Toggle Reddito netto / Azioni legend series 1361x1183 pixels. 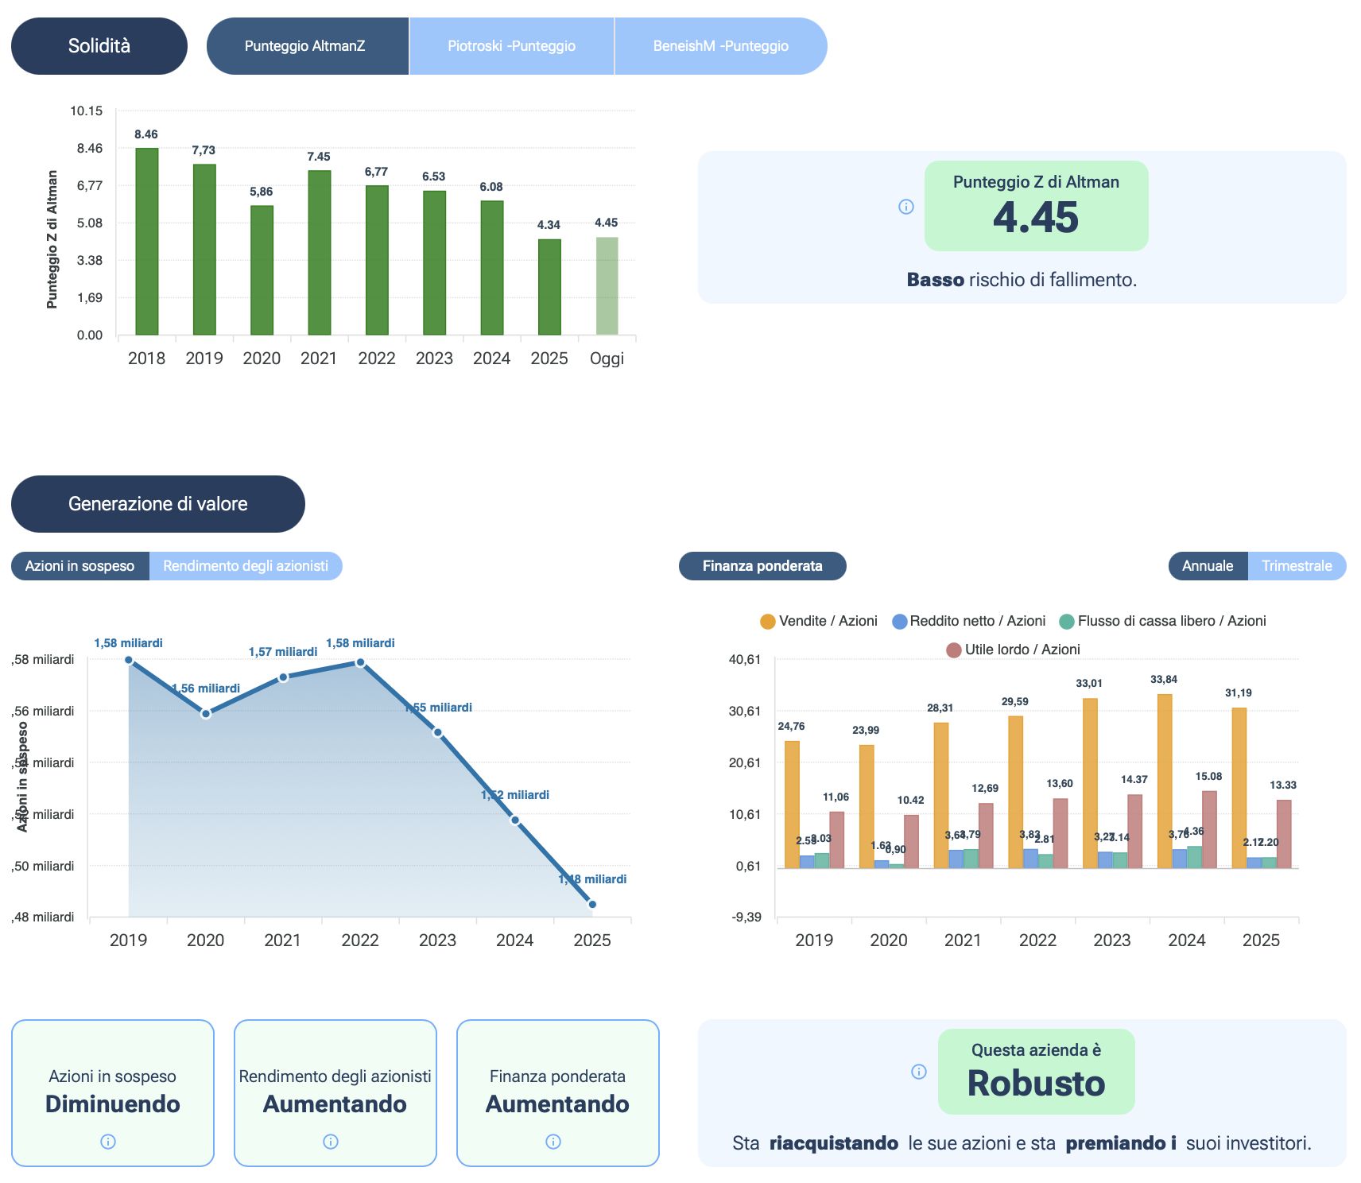969,621
